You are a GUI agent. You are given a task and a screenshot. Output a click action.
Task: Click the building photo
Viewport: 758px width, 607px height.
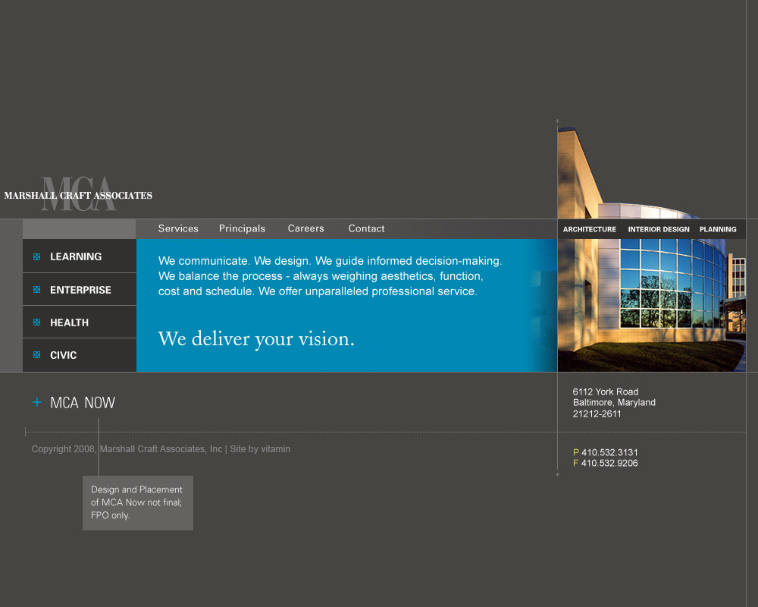[651, 303]
